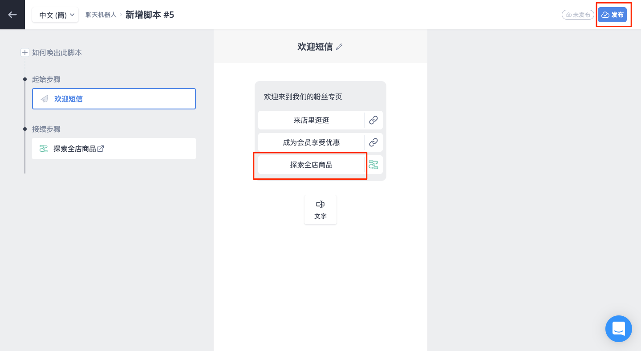Go to the 聊天机器人 breadcrumb link

[101, 15]
